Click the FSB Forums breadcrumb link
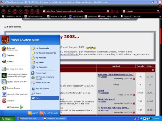The image size is (162, 121). (14, 27)
